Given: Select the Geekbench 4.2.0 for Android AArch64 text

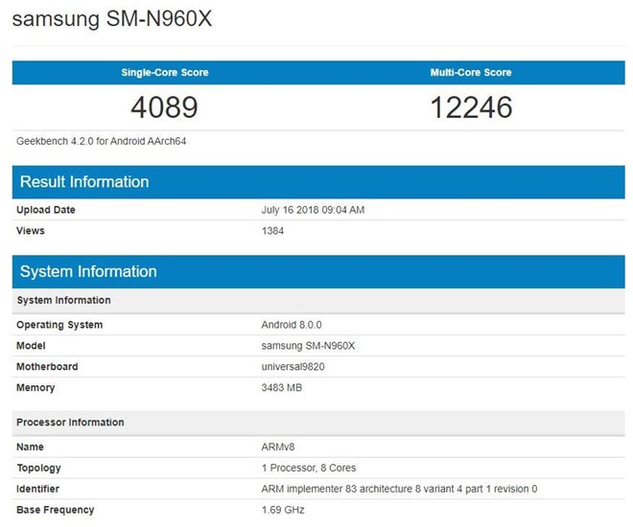Looking at the screenshot, I should [101, 141].
